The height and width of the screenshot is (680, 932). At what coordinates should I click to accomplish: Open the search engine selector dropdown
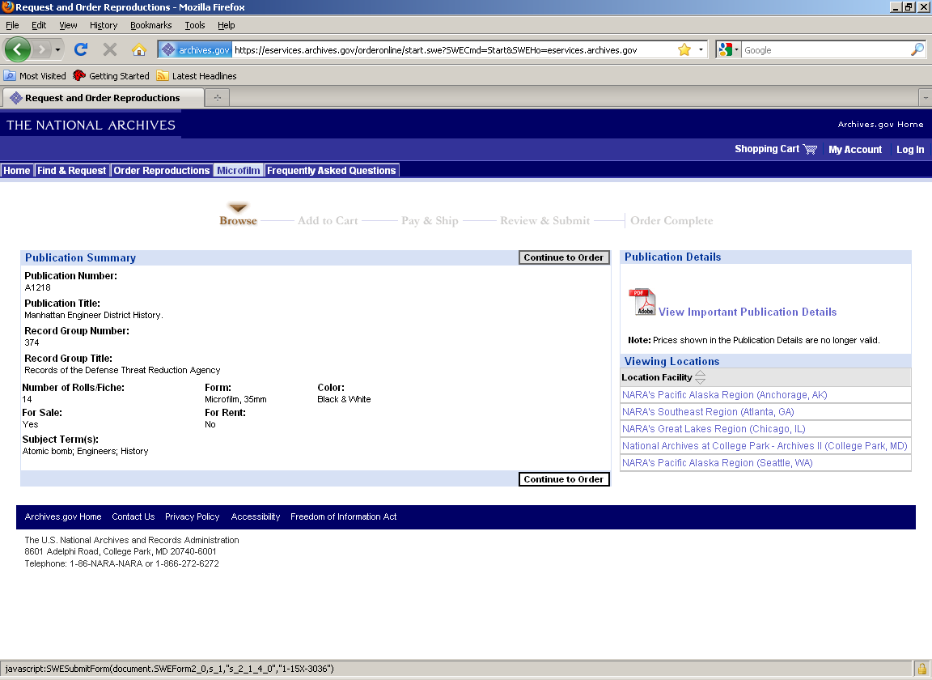(x=729, y=50)
